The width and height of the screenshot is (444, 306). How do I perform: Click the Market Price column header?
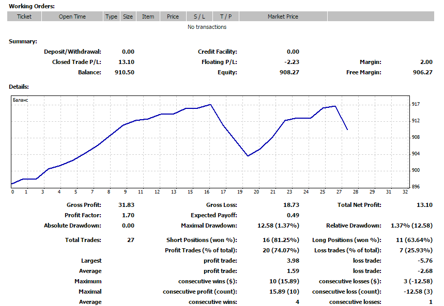283,17
